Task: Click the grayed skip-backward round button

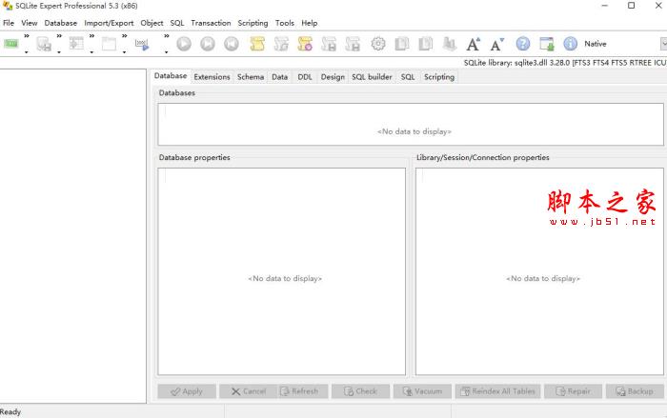Action: 232,44
